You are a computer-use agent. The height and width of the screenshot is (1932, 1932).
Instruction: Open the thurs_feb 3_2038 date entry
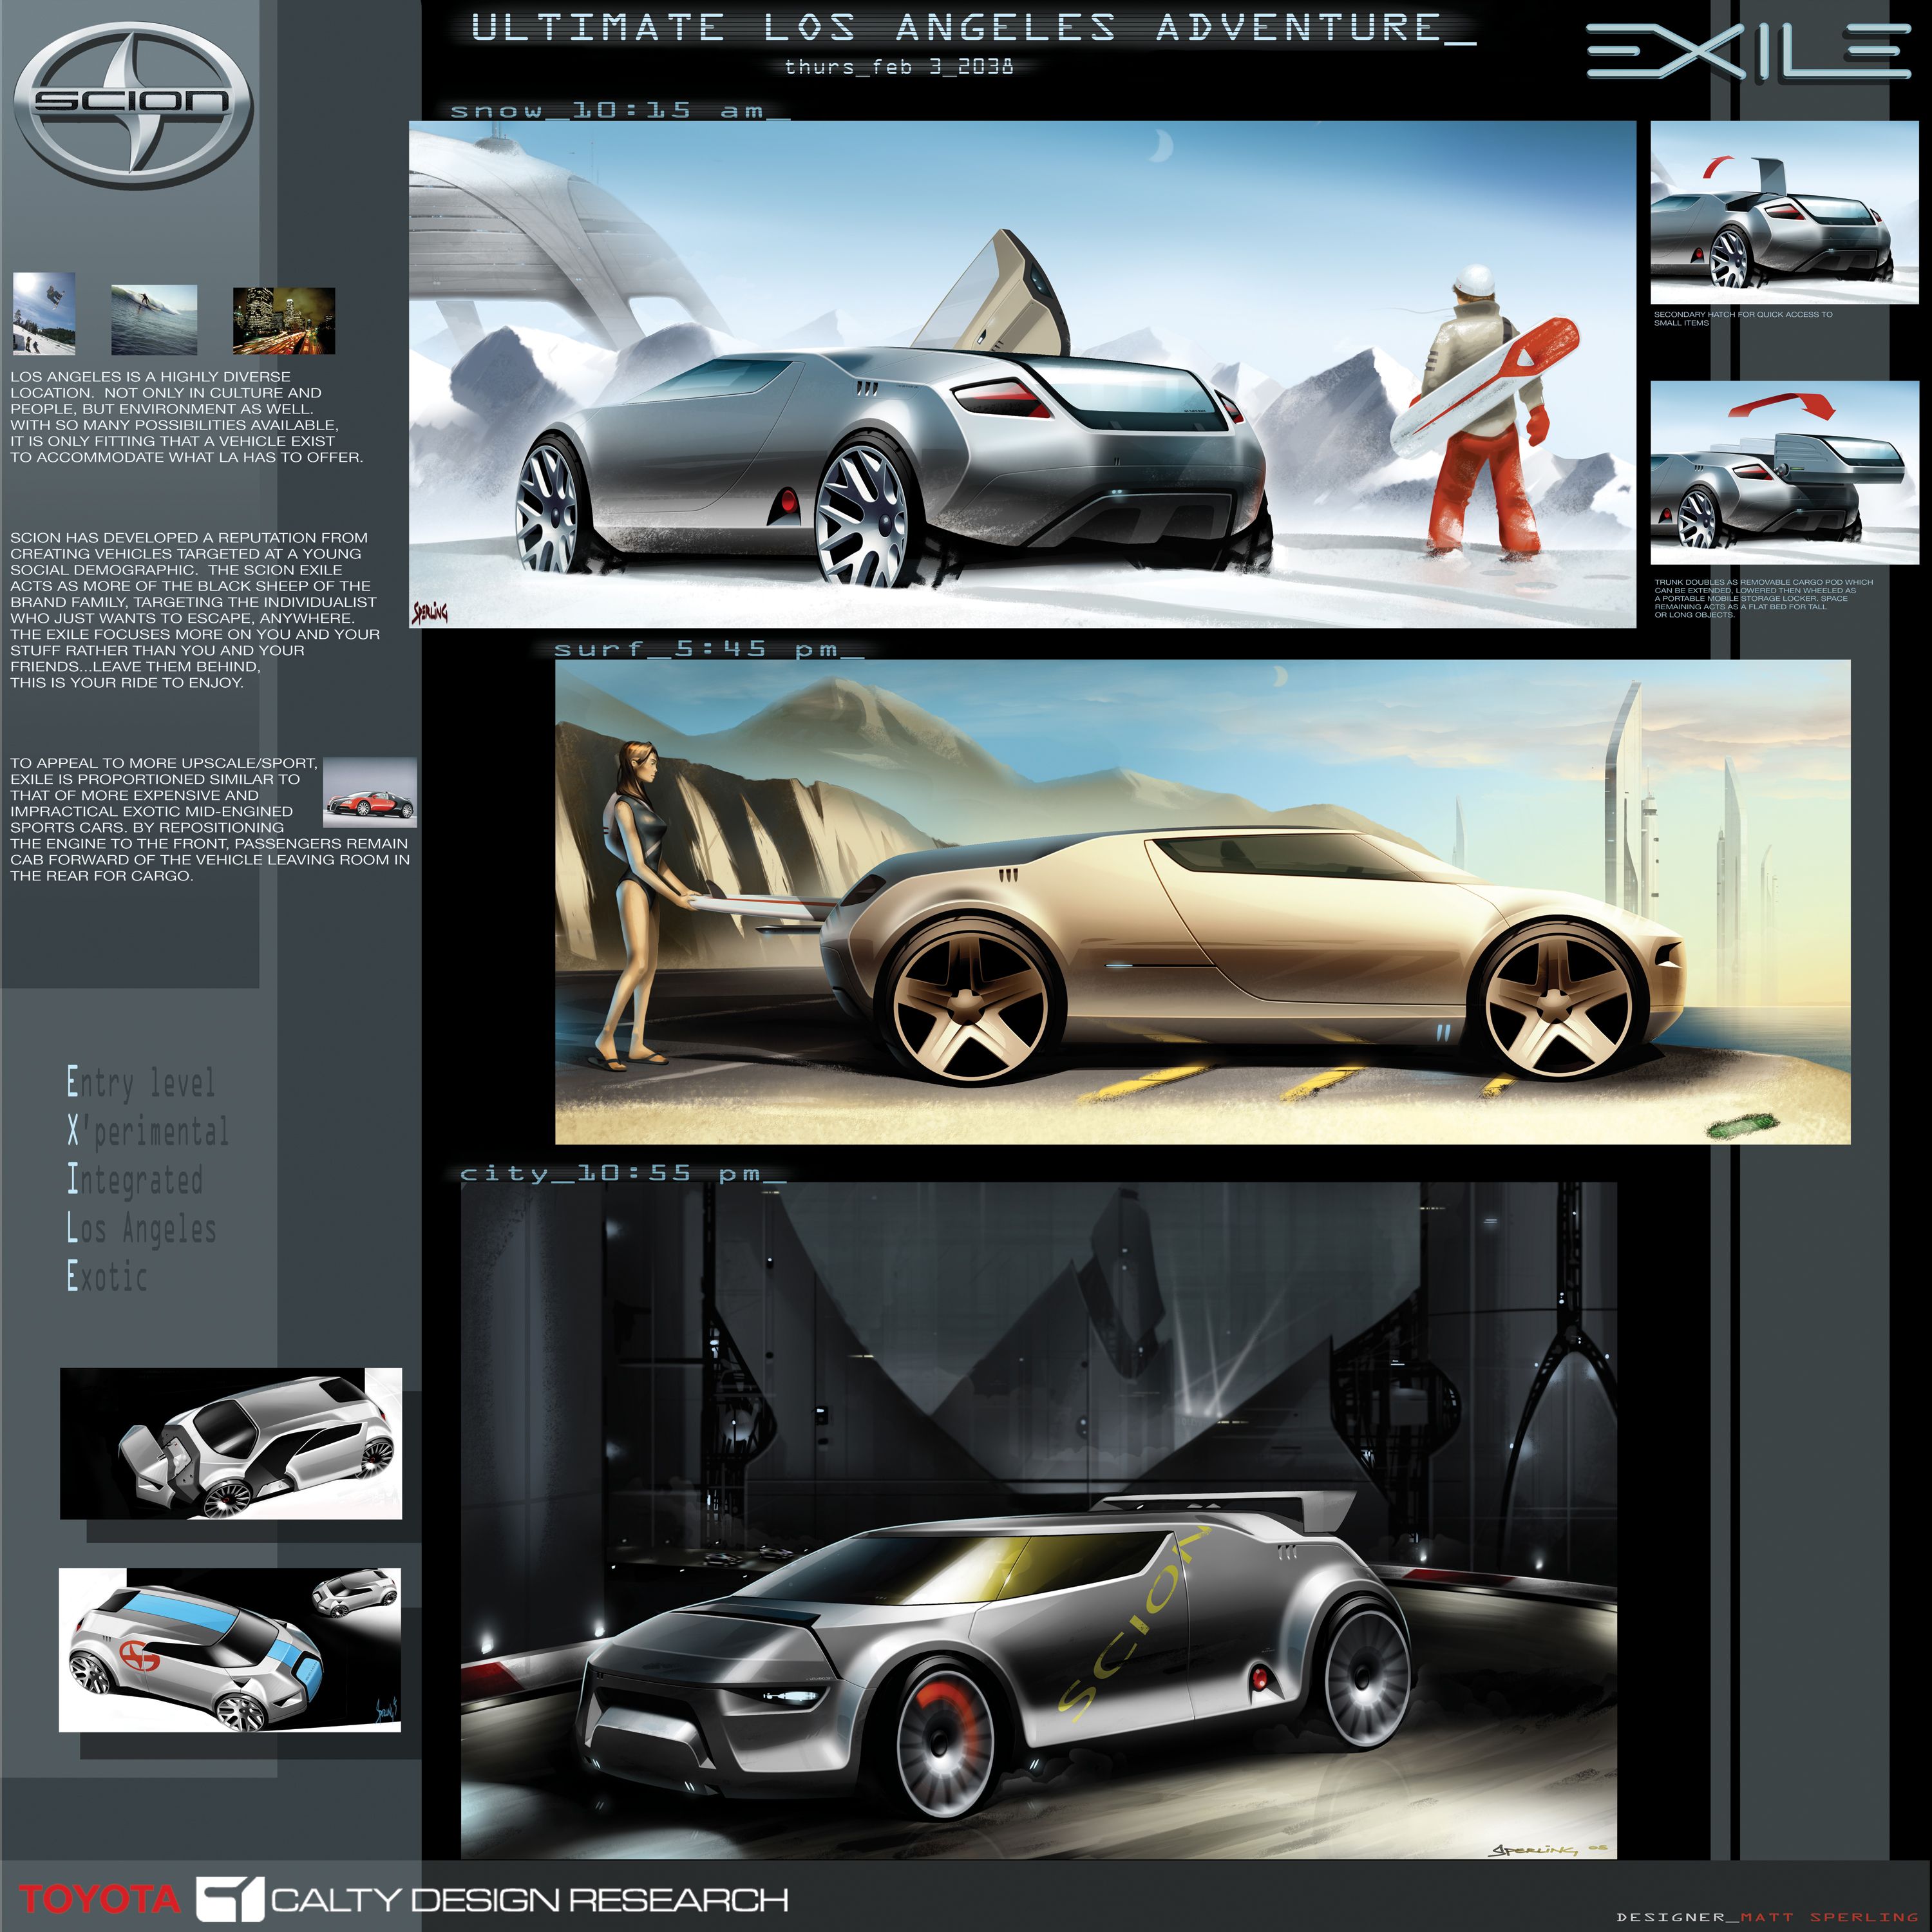900,67
